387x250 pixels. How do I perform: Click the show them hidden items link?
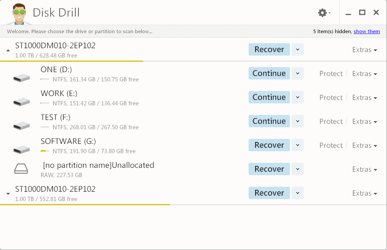[367, 31]
